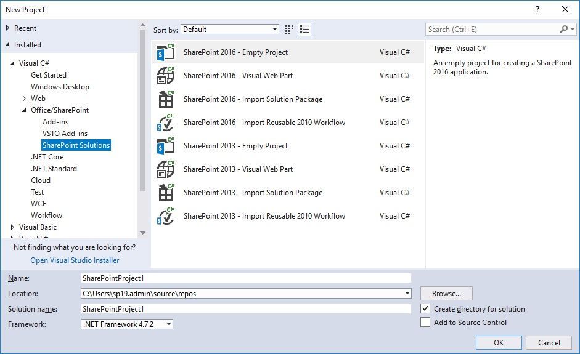Click the SharePoint 2016 Import Solution Package icon
The image size is (580, 354).
coord(165,99)
